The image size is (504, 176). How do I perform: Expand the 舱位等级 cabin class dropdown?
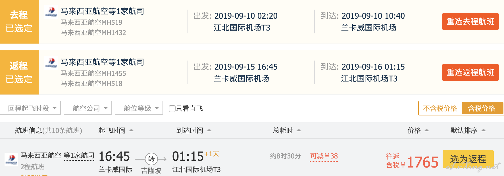tap(139, 108)
